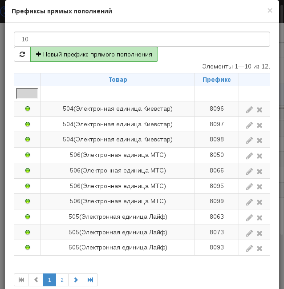Go to next page

point(76,280)
